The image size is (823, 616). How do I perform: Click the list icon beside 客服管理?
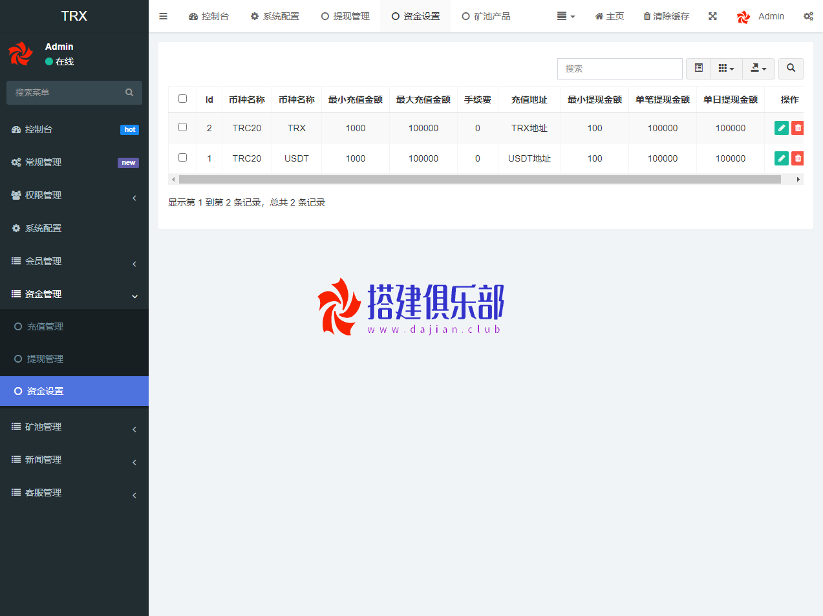click(16, 493)
